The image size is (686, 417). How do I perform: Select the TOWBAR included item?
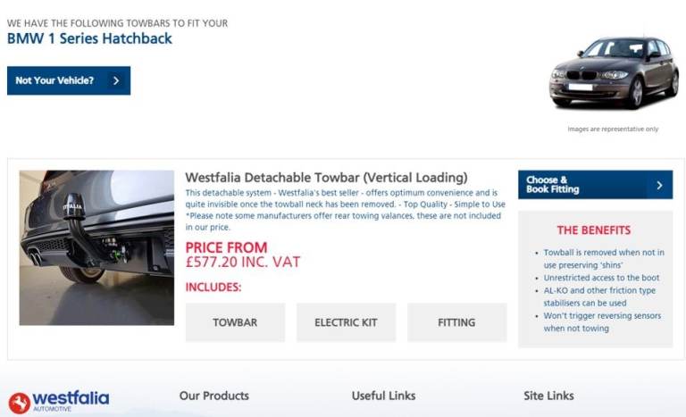coord(235,322)
